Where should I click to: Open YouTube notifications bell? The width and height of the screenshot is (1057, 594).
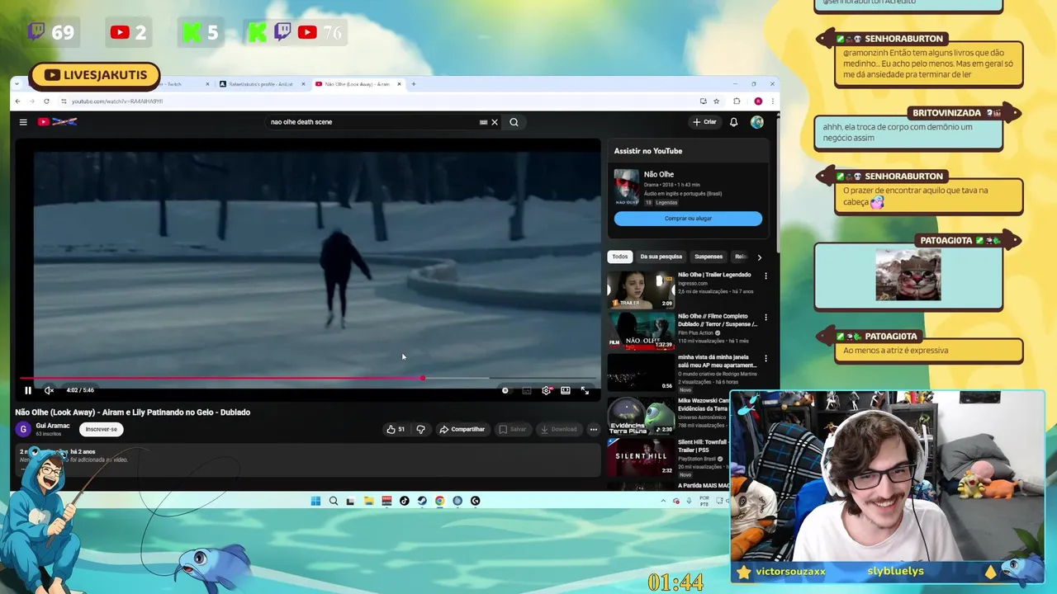point(733,122)
